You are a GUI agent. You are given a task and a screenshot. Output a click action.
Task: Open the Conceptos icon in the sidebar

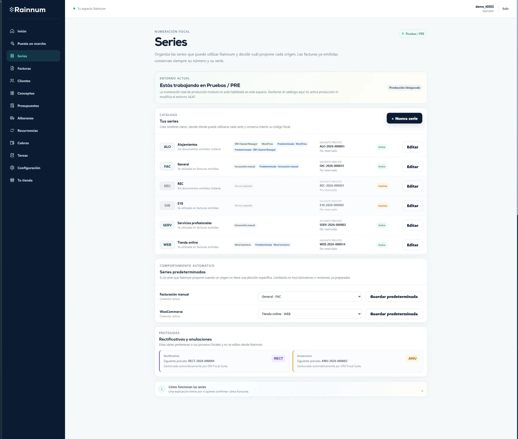click(12, 93)
